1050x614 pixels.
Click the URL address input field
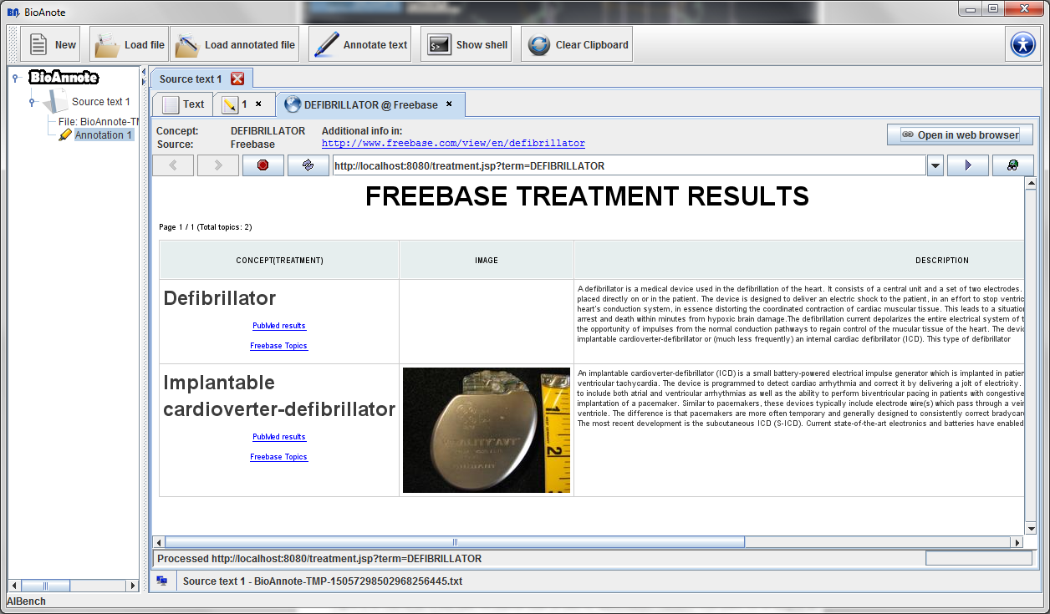(x=627, y=165)
